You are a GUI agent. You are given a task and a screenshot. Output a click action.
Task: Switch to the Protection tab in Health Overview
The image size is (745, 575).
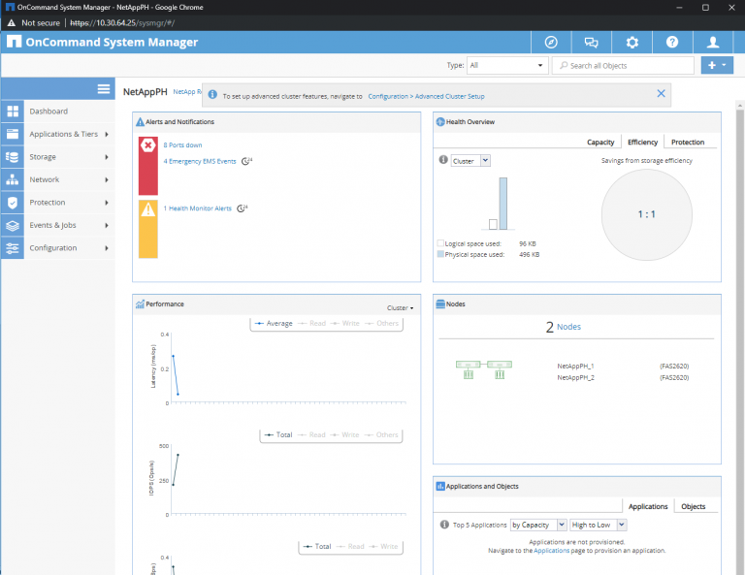pos(688,142)
